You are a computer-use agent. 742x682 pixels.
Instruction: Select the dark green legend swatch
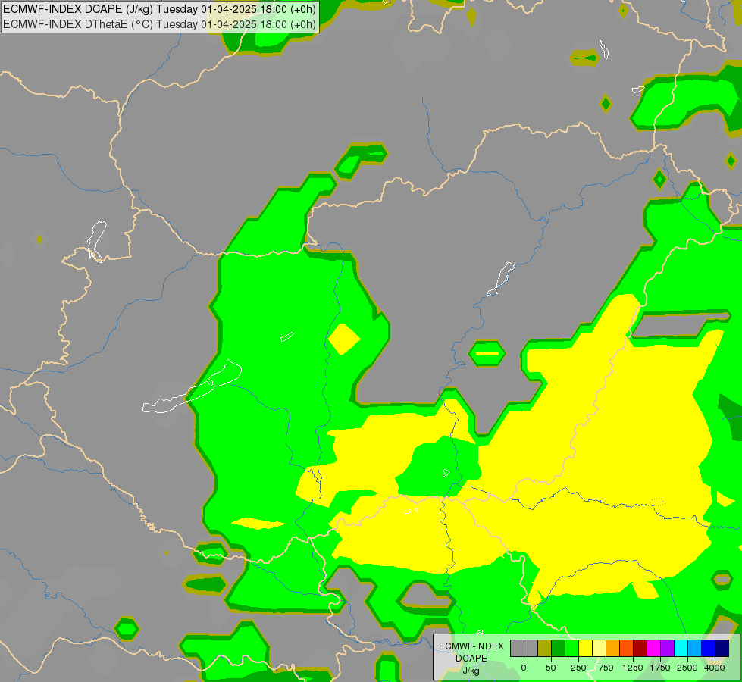(x=559, y=649)
